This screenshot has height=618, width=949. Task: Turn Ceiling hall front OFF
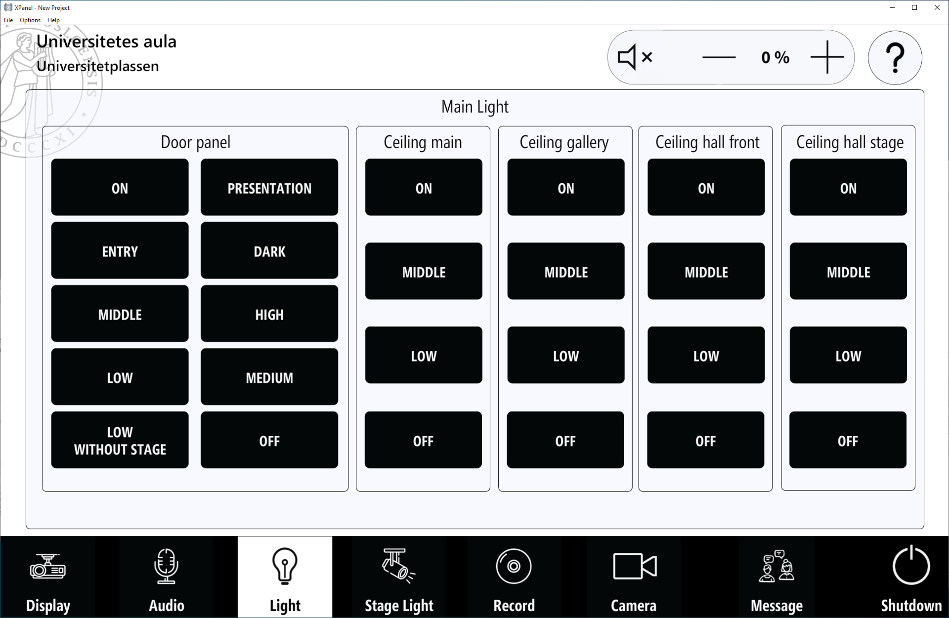[705, 440]
